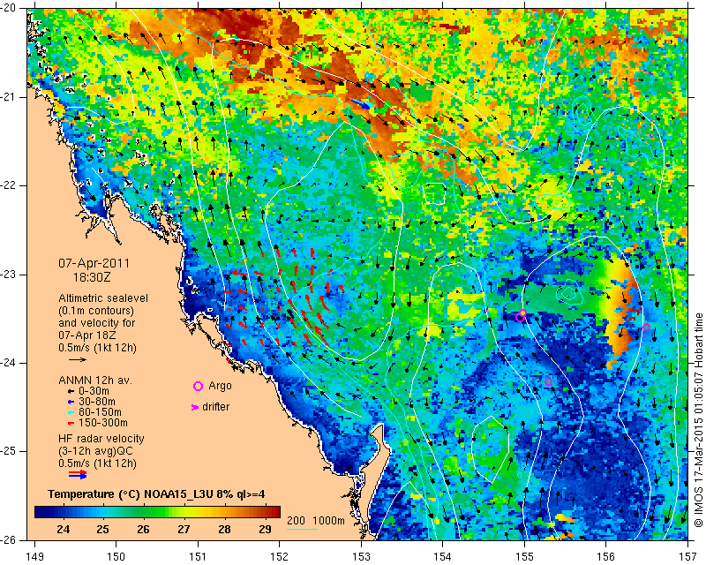
Task: Click the drifter legend label
Action: coord(215,407)
